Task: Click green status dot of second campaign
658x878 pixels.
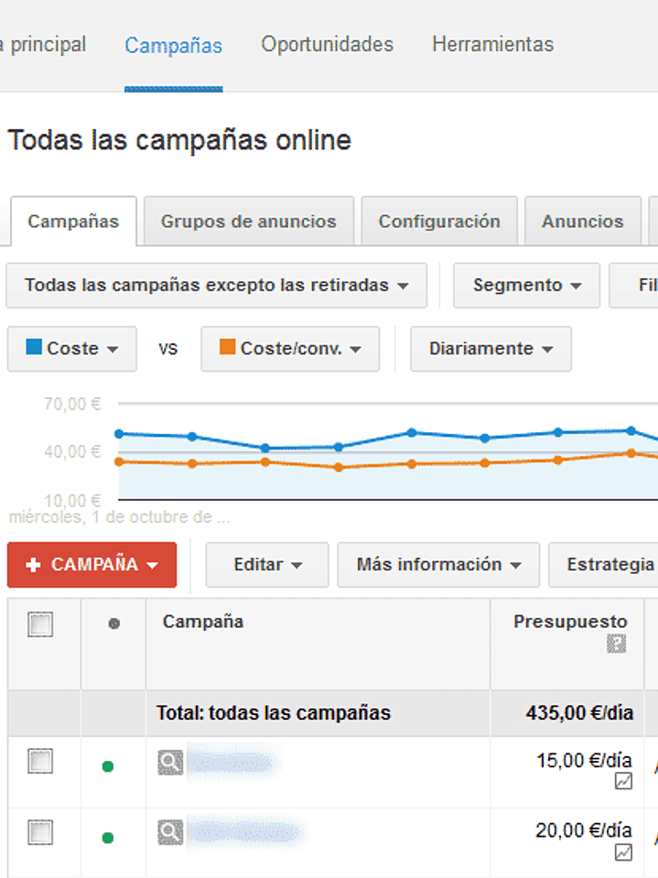Action: pos(108,837)
